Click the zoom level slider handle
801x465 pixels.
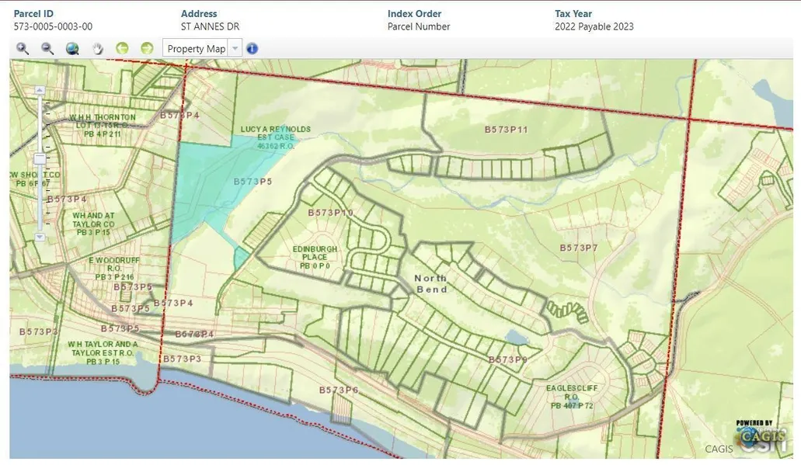coord(40,158)
